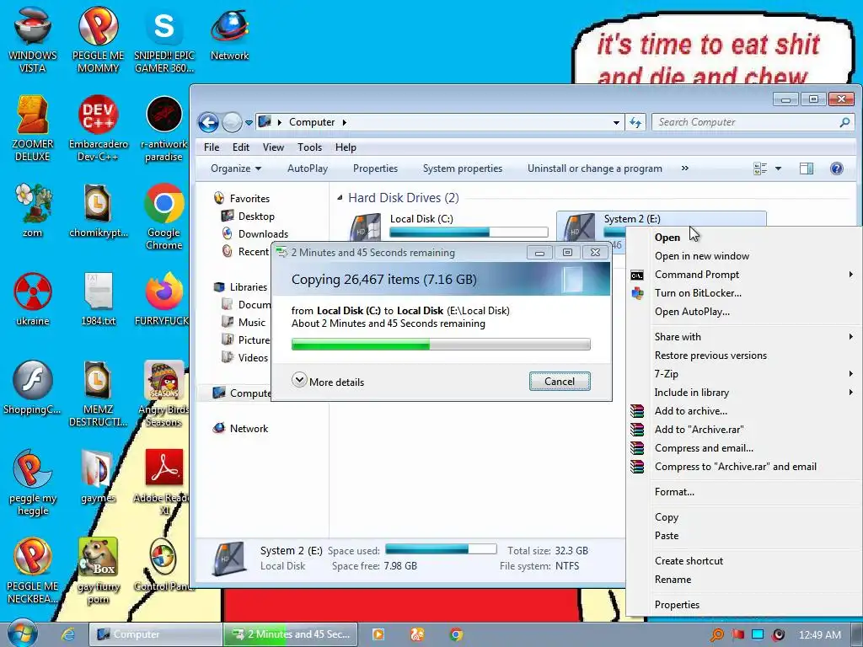Choose Properties in the context menu
863x647 pixels.
(x=677, y=605)
